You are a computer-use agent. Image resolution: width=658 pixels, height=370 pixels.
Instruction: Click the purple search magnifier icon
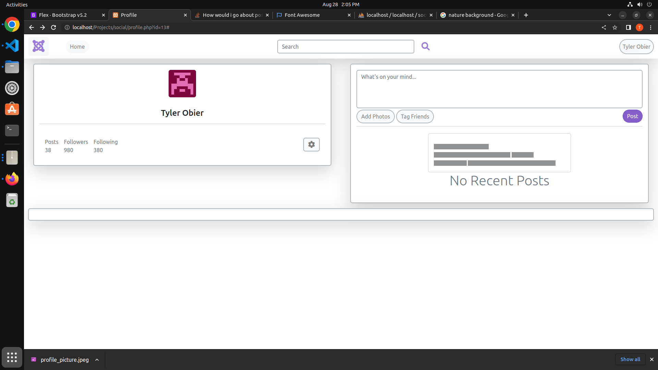[425, 46]
